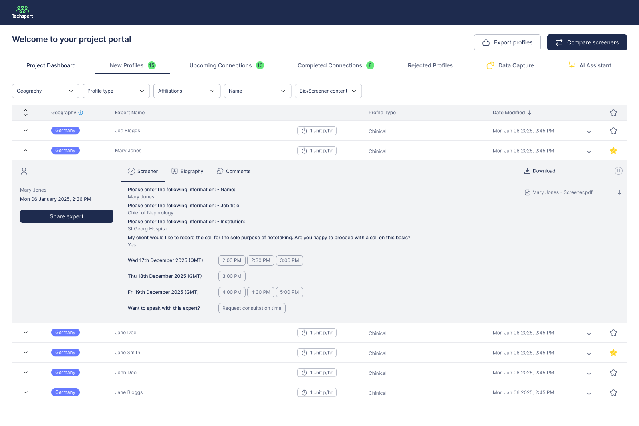Click the info icon beside Geography header
639x426 pixels.
[81, 113]
